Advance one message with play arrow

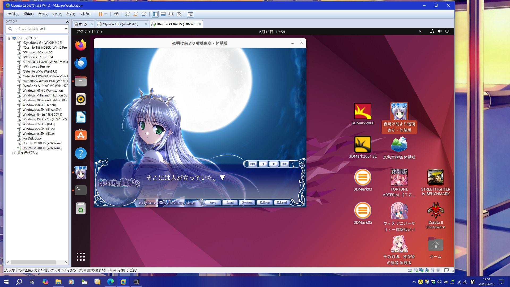(274, 164)
